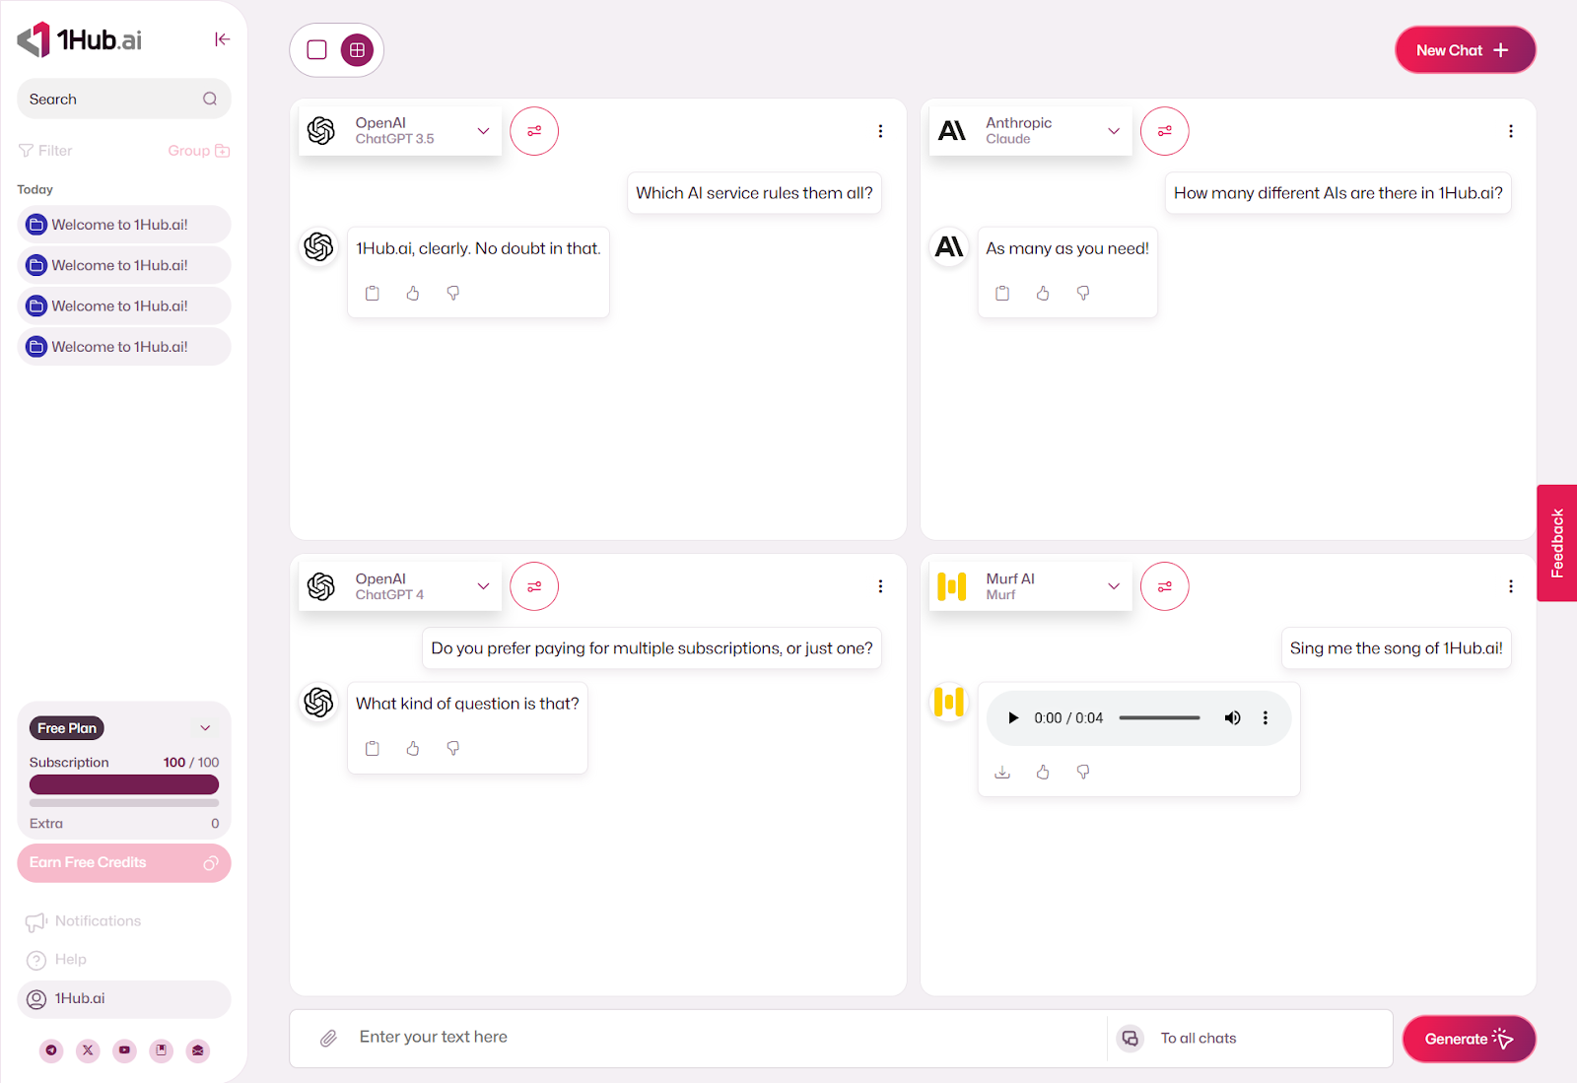Click the 'Sing me the song of 1Hub.ai!' message
The width and height of the screenshot is (1577, 1083).
point(1396,648)
